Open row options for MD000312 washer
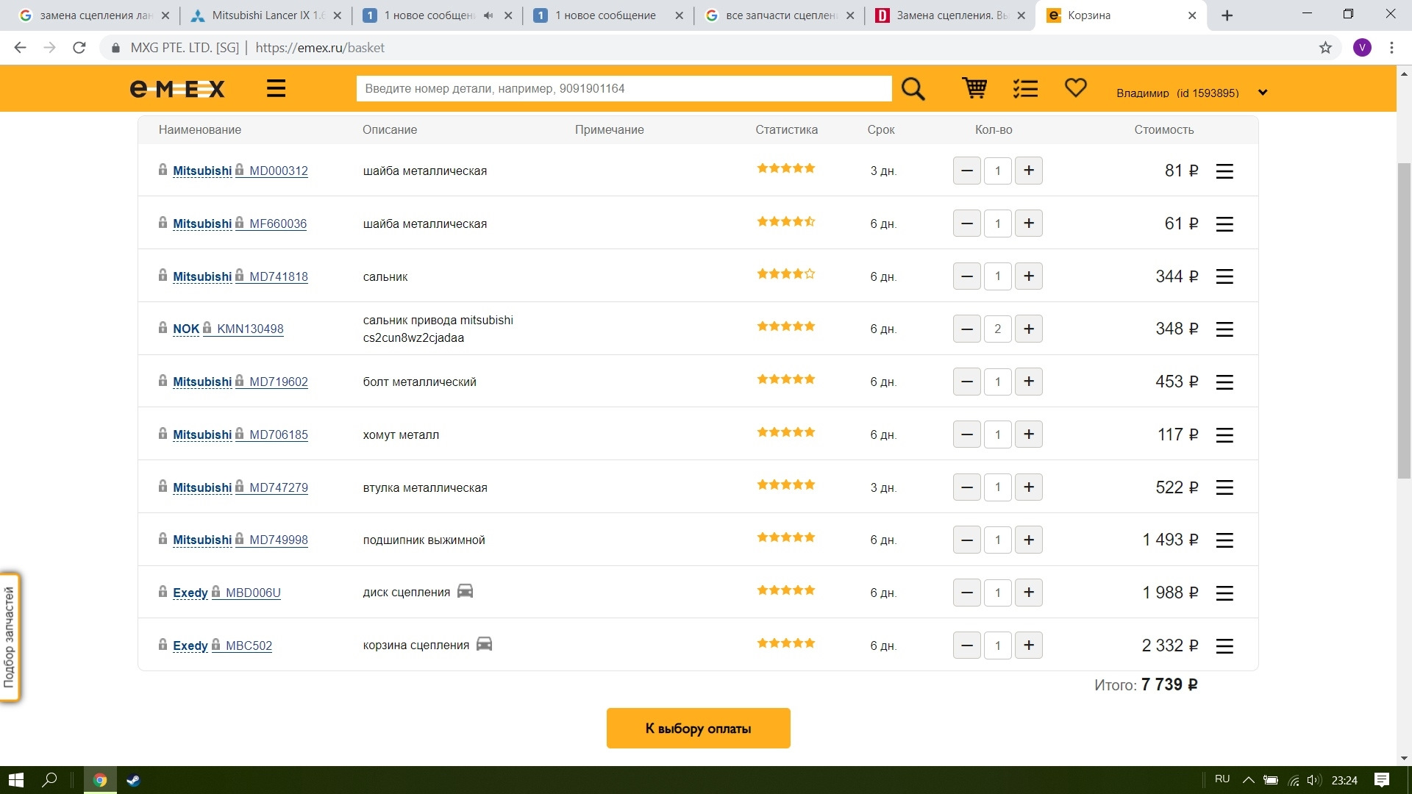Screen dimensions: 1412x794 pyautogui.click(x=1224, y=171)
